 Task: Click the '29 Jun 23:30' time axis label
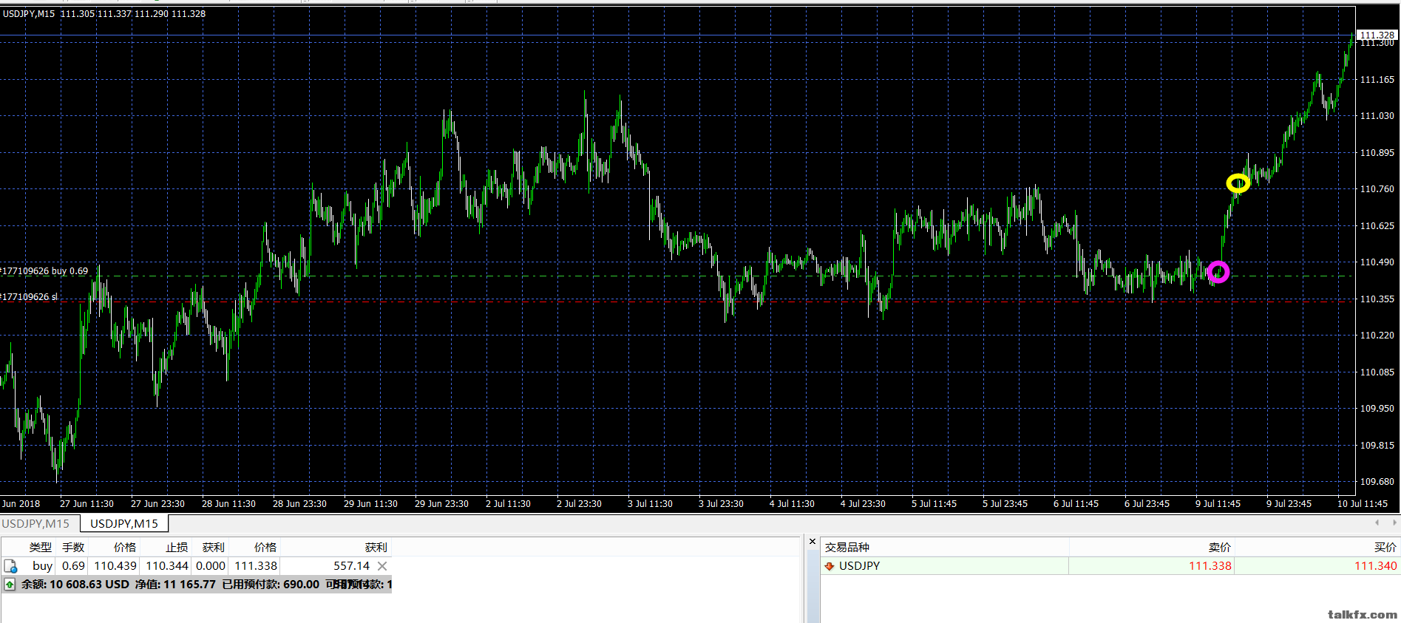(441, 504)
